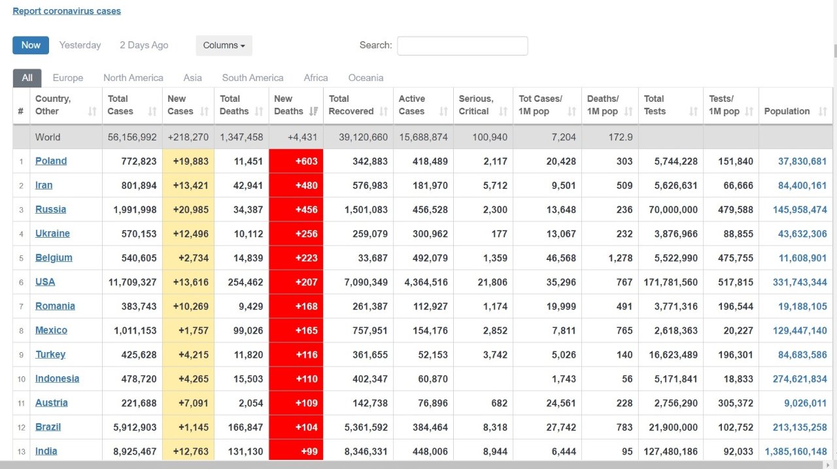Sort table by Total Cases column icon
This screenshot has width=837, height=469.
coord(152,112)
